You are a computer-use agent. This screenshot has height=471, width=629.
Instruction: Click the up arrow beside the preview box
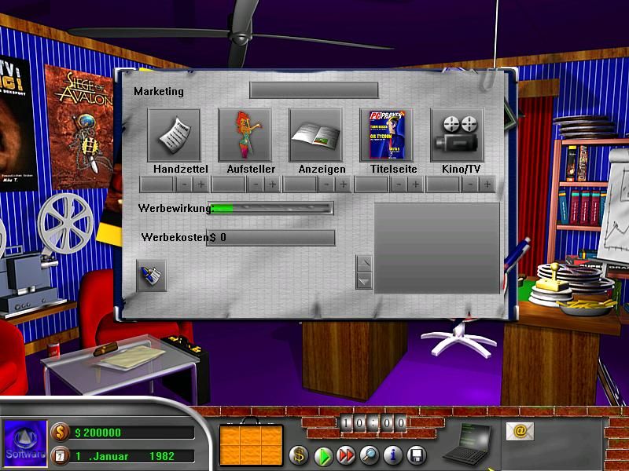[364, 262]
